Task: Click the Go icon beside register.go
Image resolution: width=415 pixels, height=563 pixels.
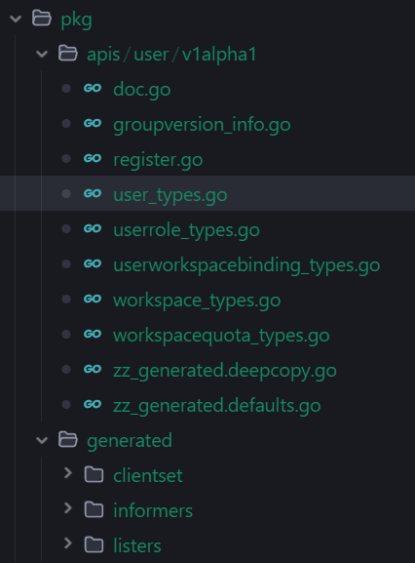Action: click(93, 158)
